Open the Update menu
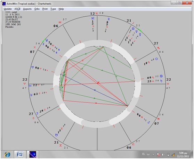Viewport: 194px width, 159px height. click(x=8, y=9)
